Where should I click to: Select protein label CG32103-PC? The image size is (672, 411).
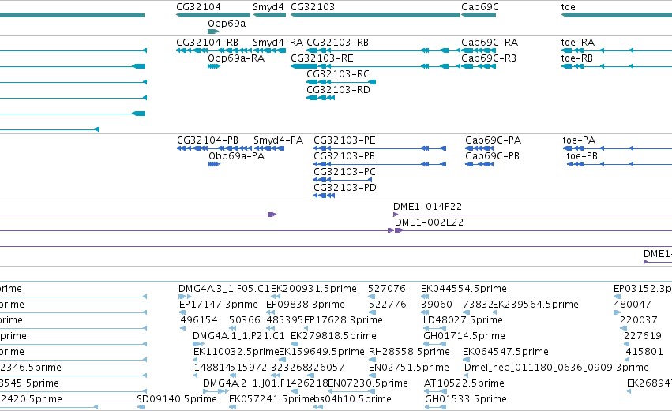coord(344,172)
